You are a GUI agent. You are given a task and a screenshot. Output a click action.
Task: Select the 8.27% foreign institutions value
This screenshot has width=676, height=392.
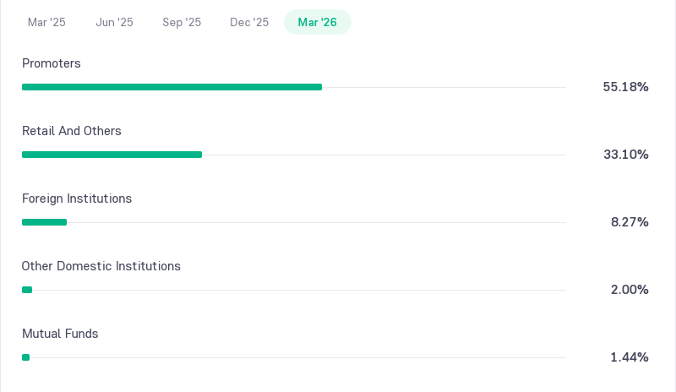tap(630, 222)
